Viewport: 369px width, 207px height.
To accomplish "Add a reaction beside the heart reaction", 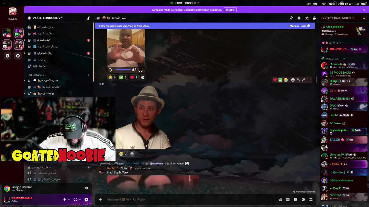I will pyautogui.click(x=142, y=77).
